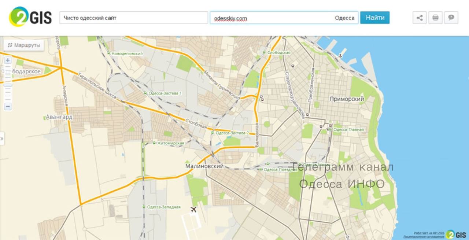Image resolution: width=469 pixels, height=240 pixels.
Task: Open the share options icon
Action: coord(420,18)
